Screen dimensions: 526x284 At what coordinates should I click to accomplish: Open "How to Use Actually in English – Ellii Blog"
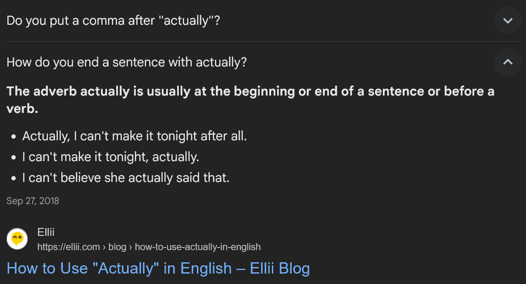click(x=158, y=268)
